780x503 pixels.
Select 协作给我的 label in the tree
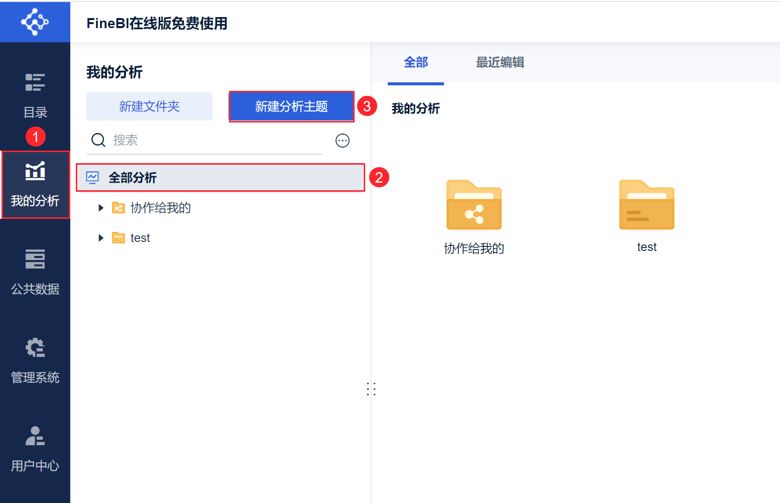point(161,208)
